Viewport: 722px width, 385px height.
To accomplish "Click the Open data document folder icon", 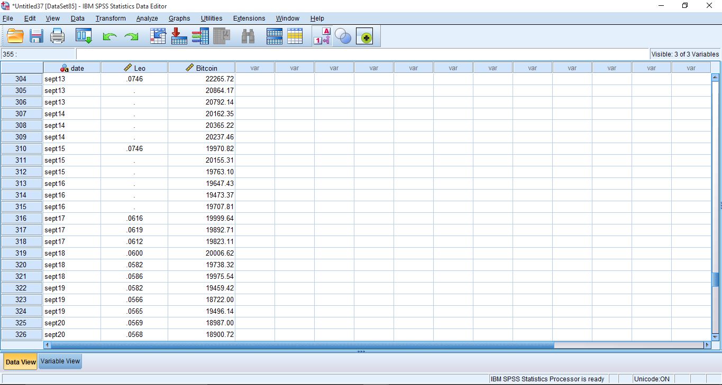I will pyautogui.click(x=15, y=36).
